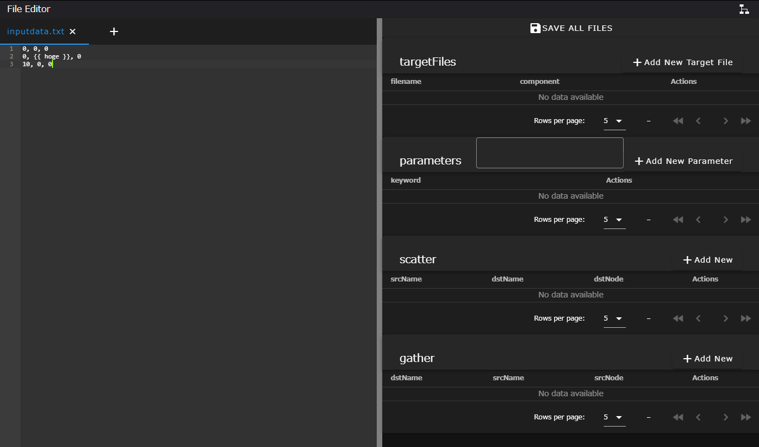The height and width of the screenshot is (447, 759).
Task: Go to previous page in scatter table
Action: [x=698, y=318]
